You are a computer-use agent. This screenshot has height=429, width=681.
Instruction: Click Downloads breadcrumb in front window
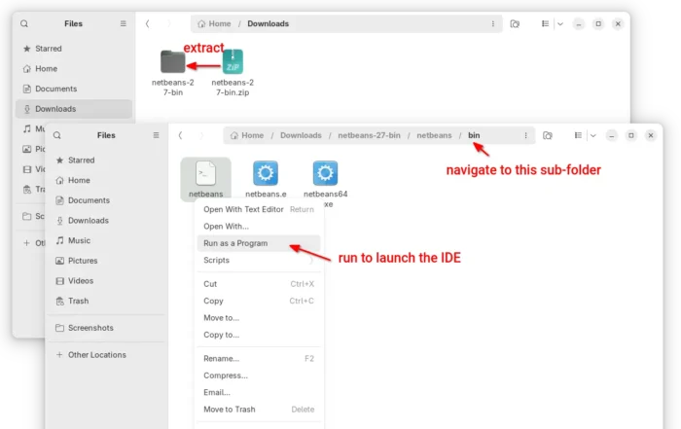301,135
